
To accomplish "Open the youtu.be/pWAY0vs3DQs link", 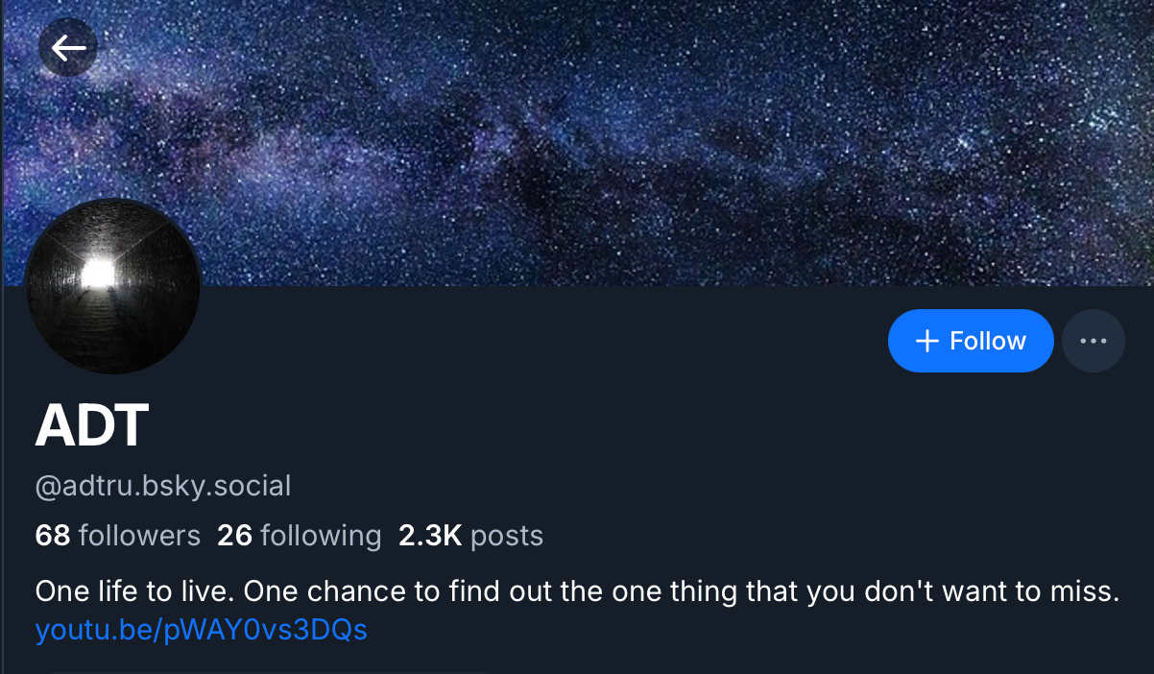I will click(202, 630).
